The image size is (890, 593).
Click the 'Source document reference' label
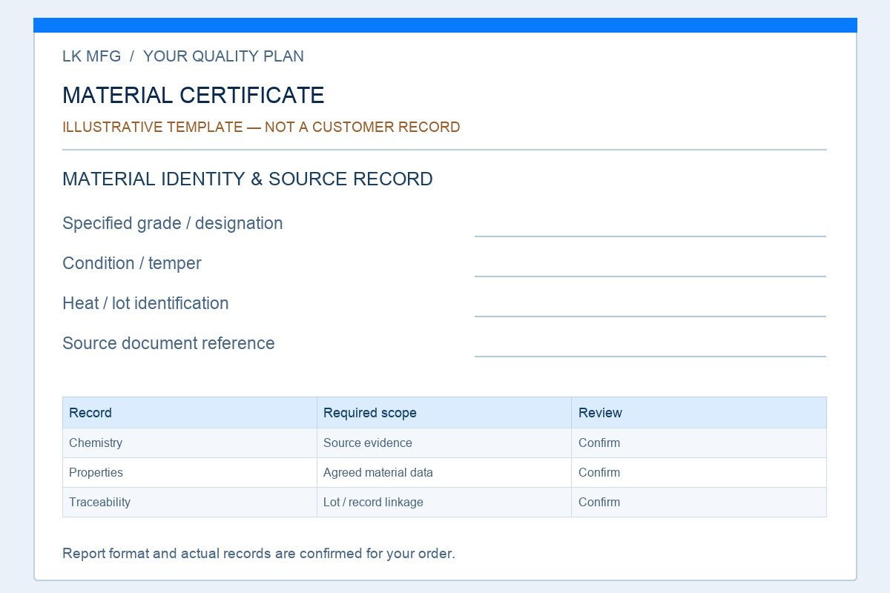point(168,343)
